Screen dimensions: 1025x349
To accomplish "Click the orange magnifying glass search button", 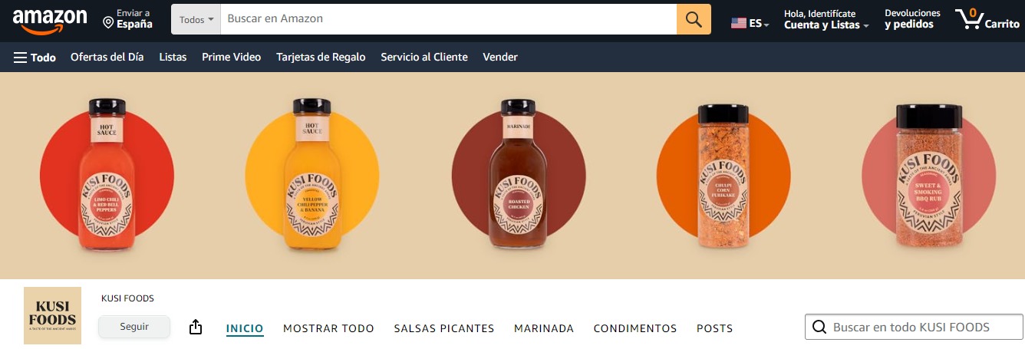I will 694,19.
